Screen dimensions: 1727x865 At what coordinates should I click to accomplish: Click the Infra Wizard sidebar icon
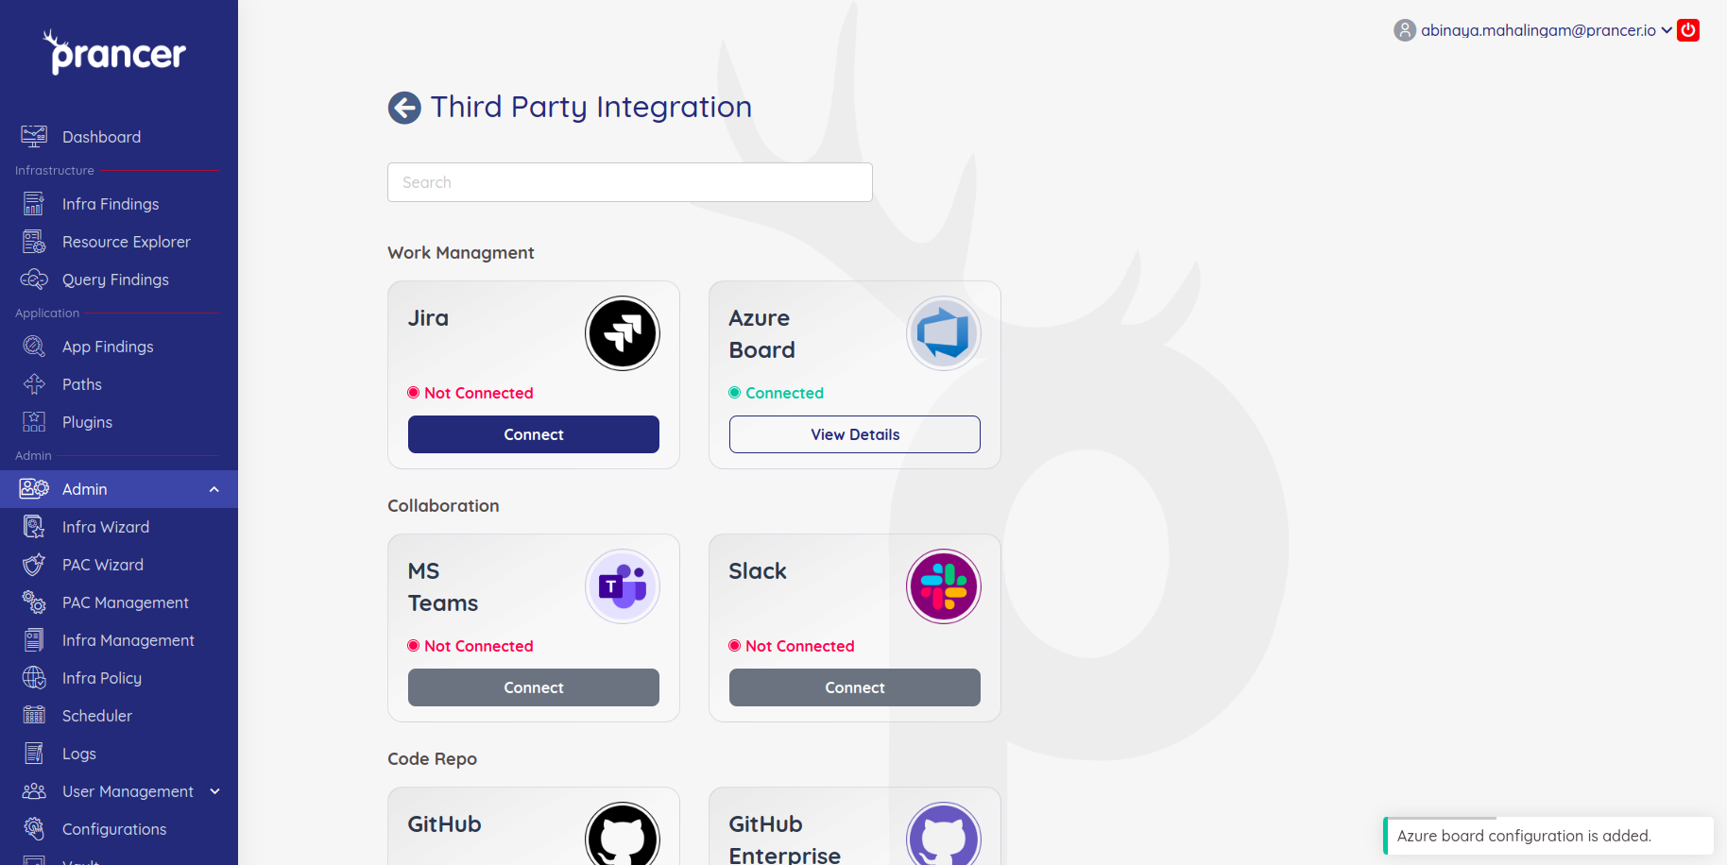click(x=34, y=527)
